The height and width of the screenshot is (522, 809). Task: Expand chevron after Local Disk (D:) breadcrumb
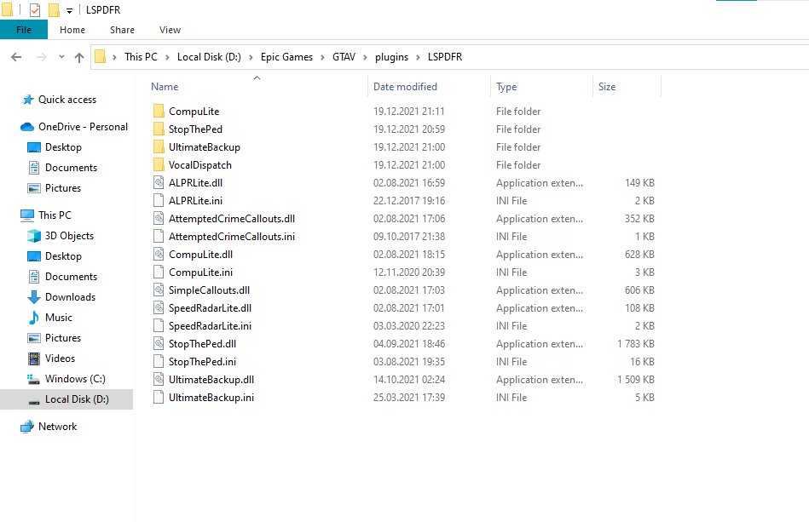pos(251,57)
